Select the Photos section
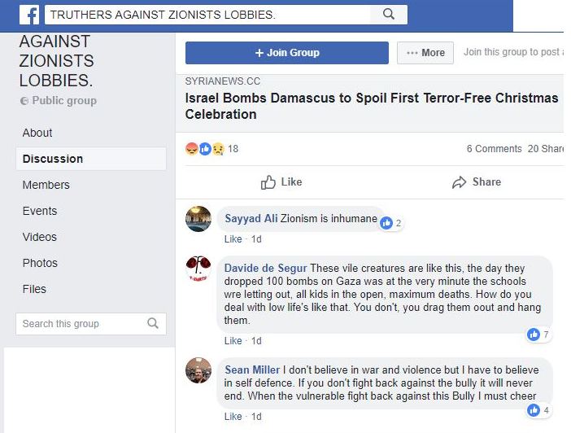571x433 pixels. (40, 263)
